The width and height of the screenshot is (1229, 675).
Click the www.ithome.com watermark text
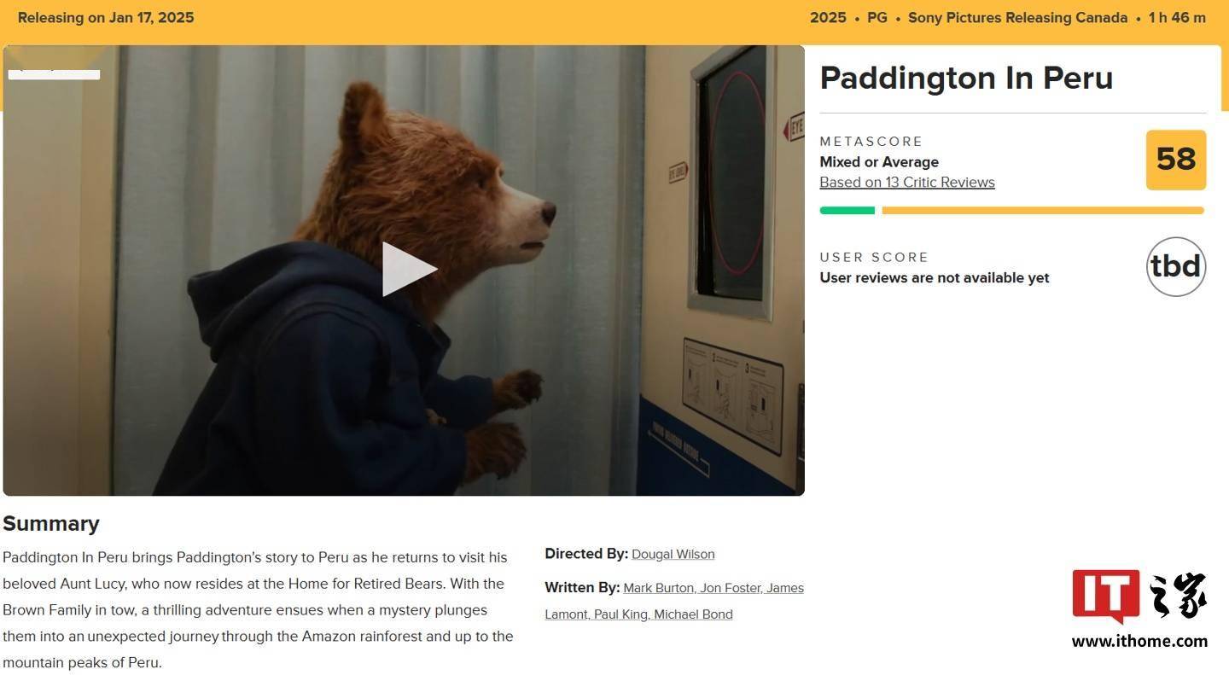1139,641
